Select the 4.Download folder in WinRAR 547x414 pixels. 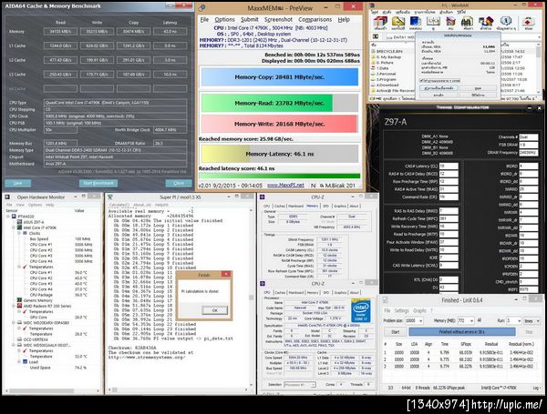(x=387, y=86)
